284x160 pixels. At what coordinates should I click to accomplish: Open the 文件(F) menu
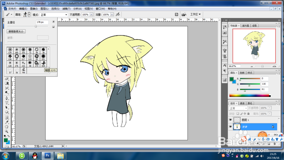click(x=12, y=9)
